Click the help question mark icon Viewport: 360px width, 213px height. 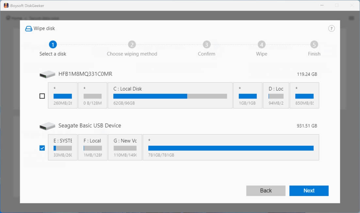click(331, 28)
